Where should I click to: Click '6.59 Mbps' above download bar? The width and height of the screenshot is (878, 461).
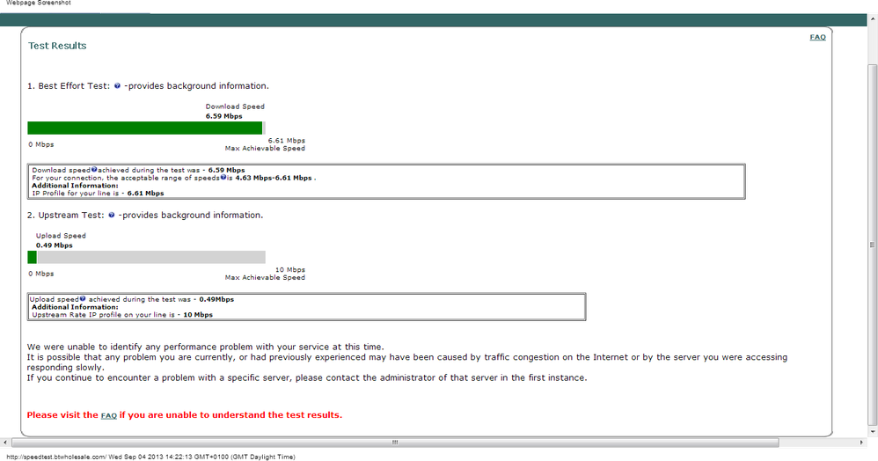pyautogui.click(x=224, y=116)
